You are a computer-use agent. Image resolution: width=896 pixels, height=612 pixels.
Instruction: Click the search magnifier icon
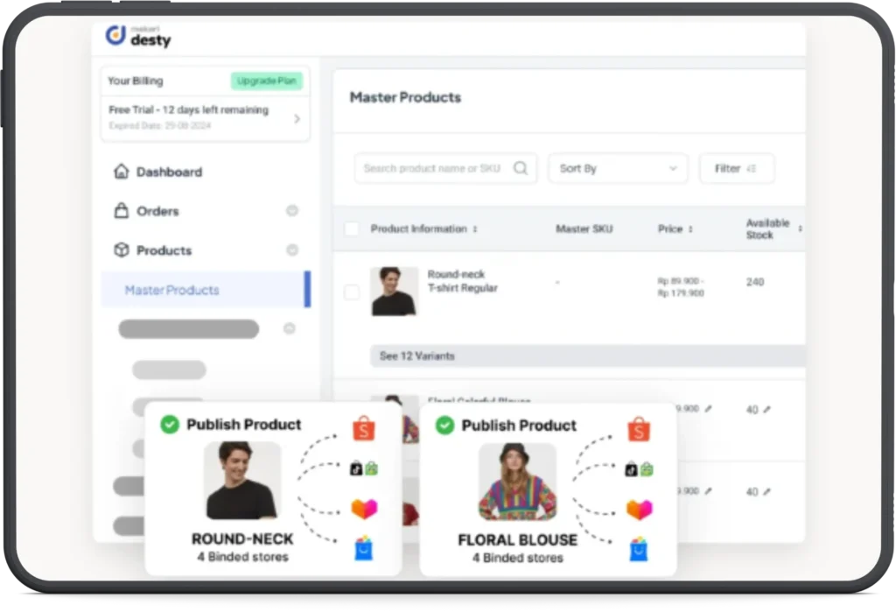[x=521, y=168]
